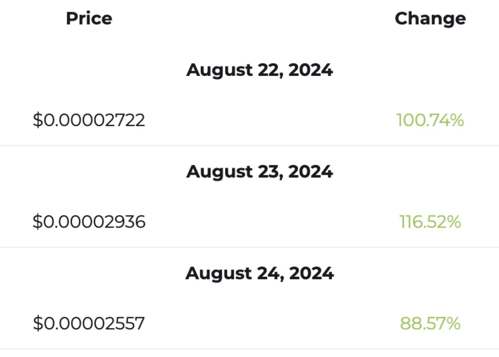This screenshot has width=499, height=357.
Task: Select the August 24, 2024 date heading
Action: tap(260, 273)
